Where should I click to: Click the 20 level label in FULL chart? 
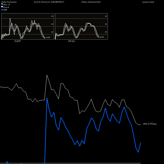[106, 32]
